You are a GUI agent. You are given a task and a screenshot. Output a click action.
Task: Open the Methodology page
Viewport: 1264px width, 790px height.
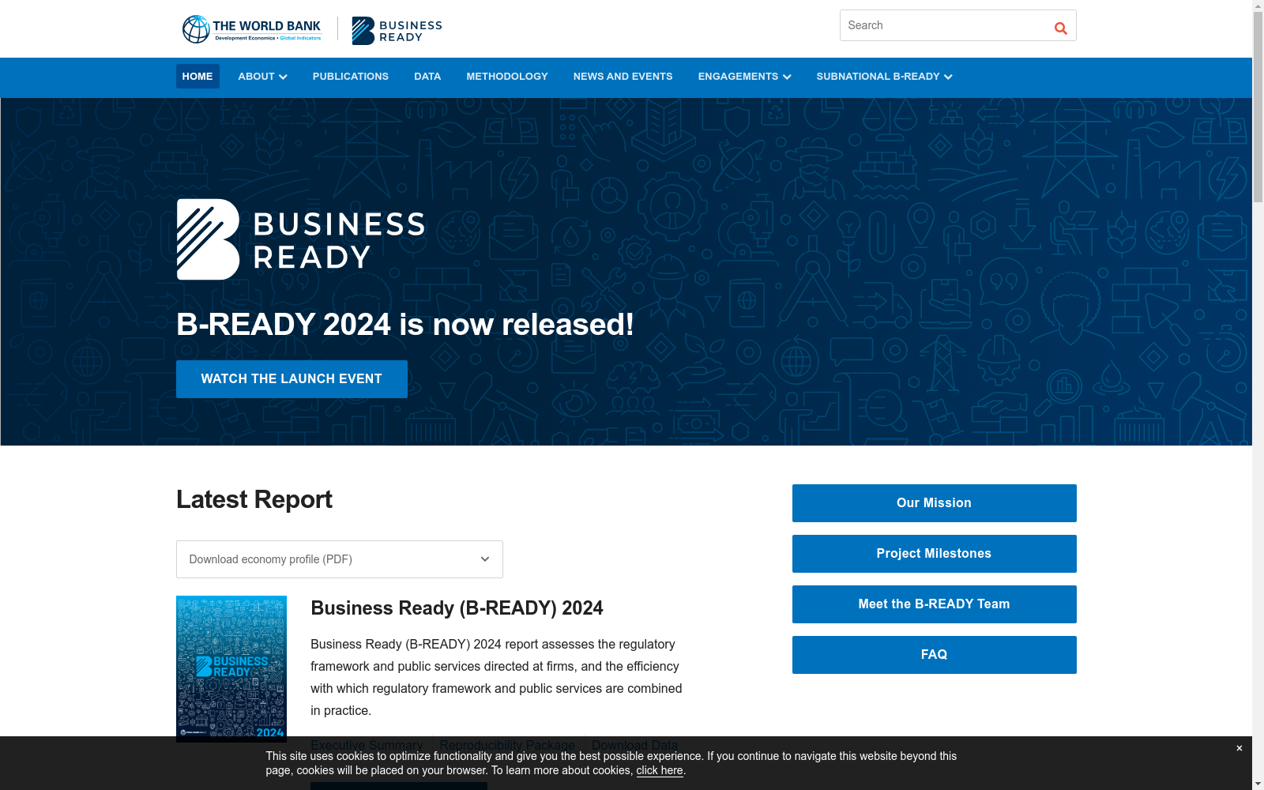[507, 77]
